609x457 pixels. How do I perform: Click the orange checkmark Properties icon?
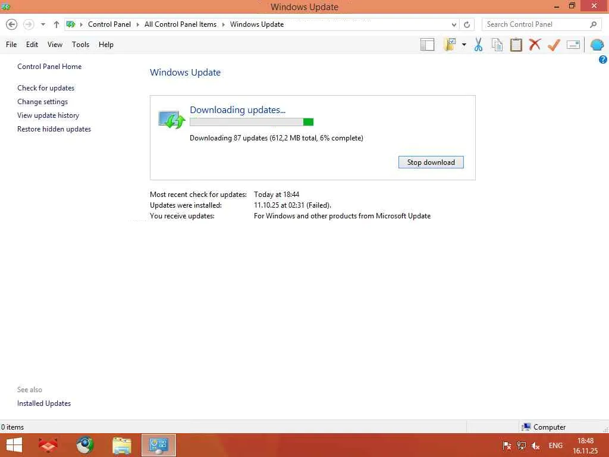pos(554,45)
